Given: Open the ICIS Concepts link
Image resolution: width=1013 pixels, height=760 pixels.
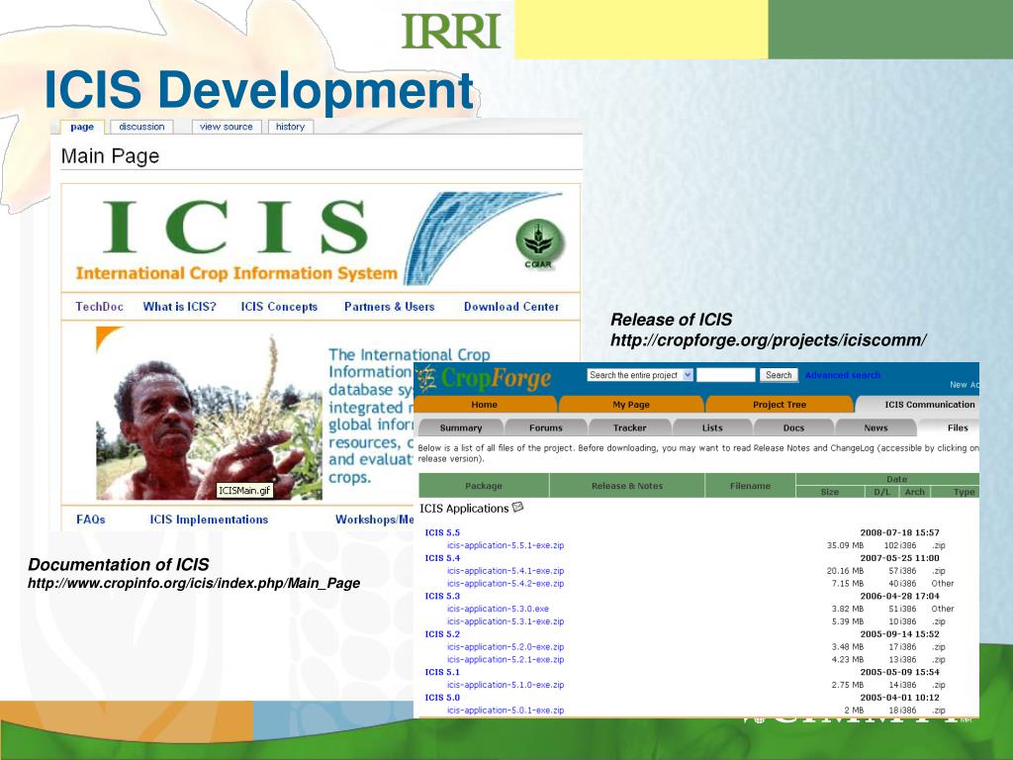Looking at the screenshot, I should point(279,307).
